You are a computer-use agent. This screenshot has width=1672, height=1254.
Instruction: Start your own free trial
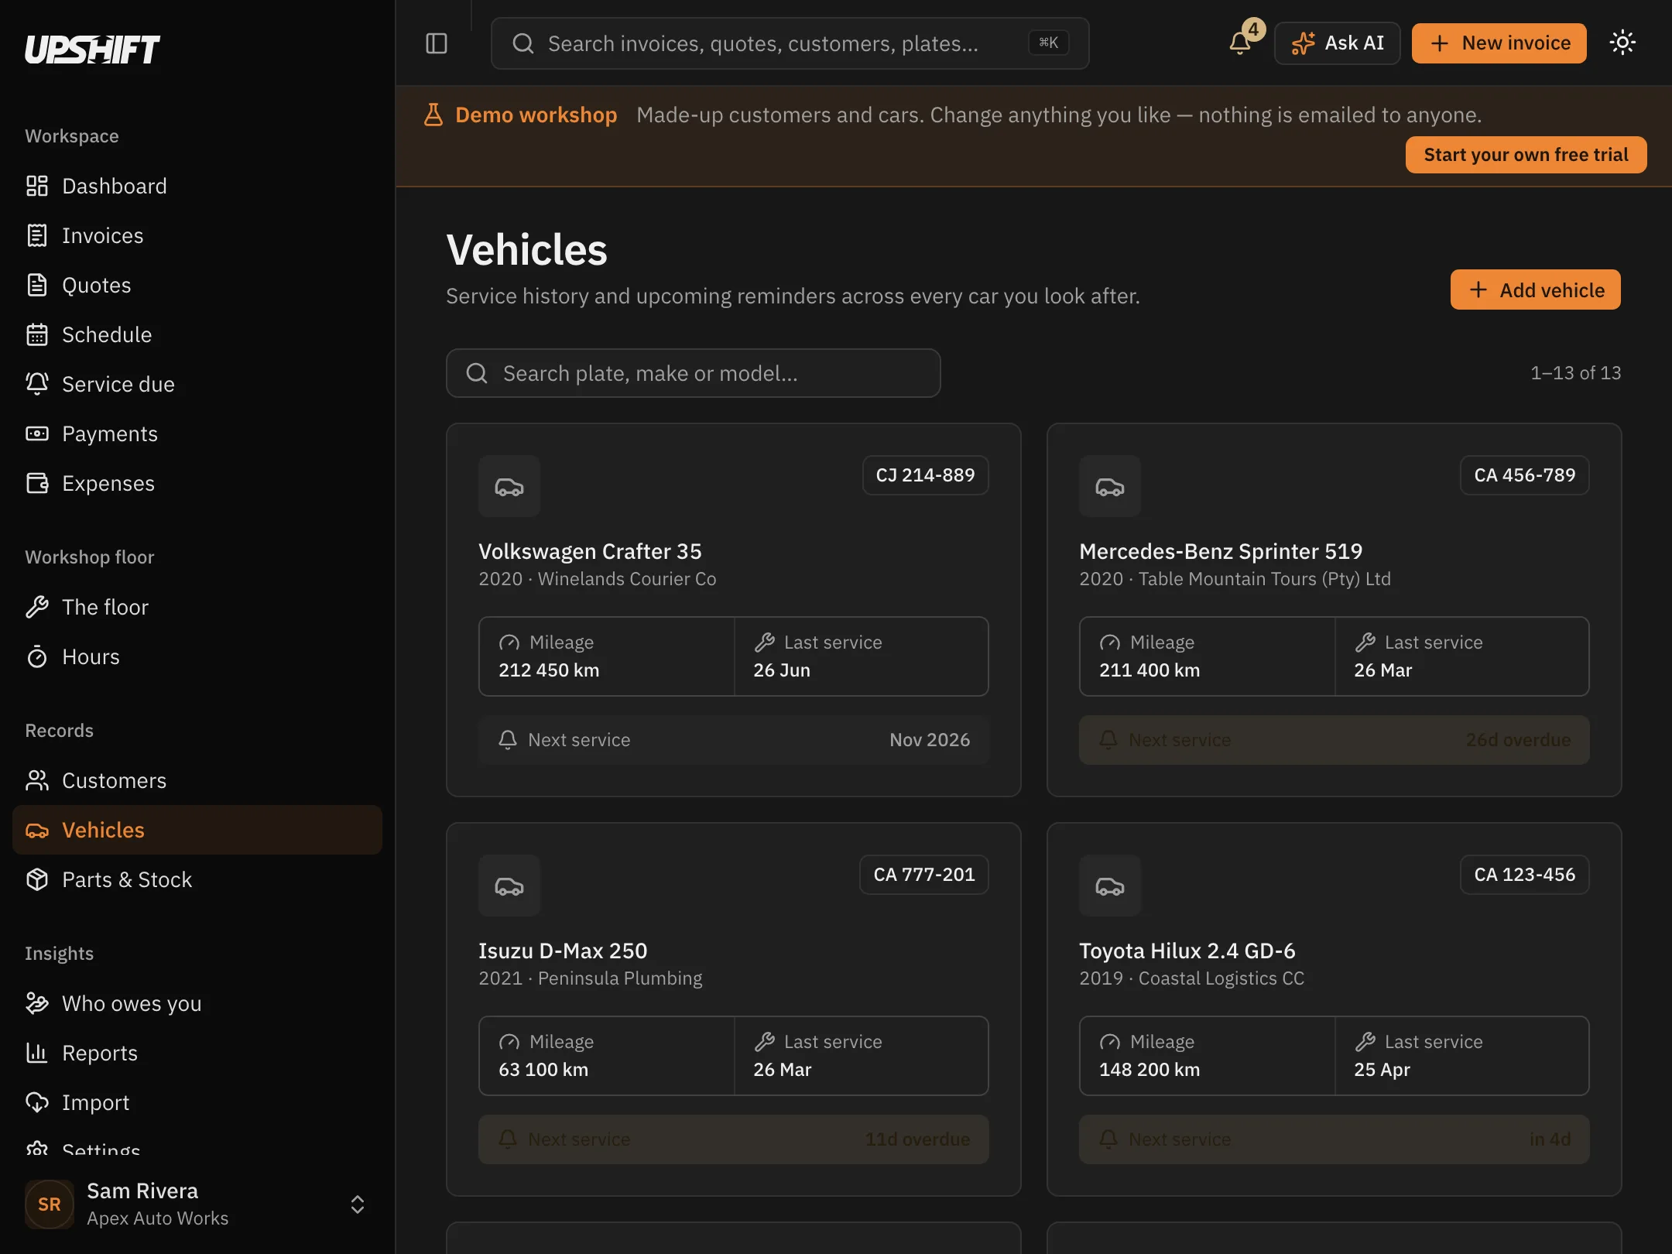click(x=1526, y=155)
